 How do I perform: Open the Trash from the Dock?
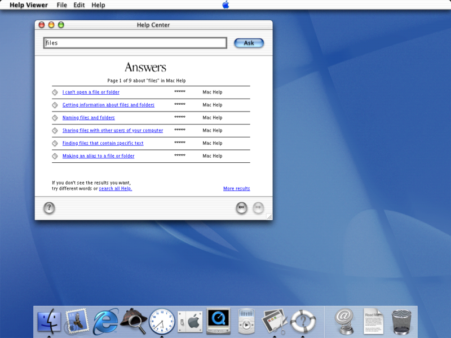click(x=401, y=321)
